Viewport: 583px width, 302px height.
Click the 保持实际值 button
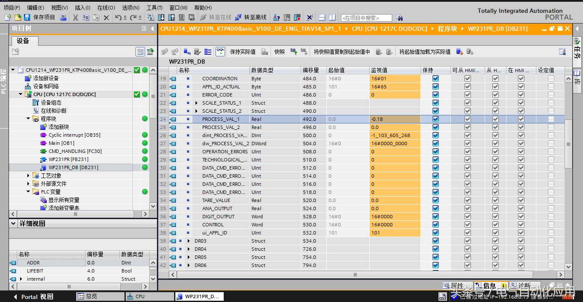[x=243, y=52]
